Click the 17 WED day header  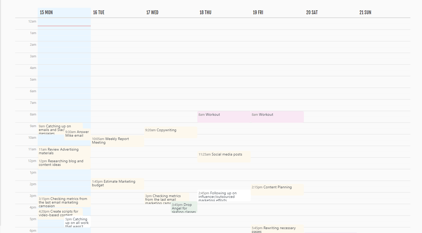(152, 12)
